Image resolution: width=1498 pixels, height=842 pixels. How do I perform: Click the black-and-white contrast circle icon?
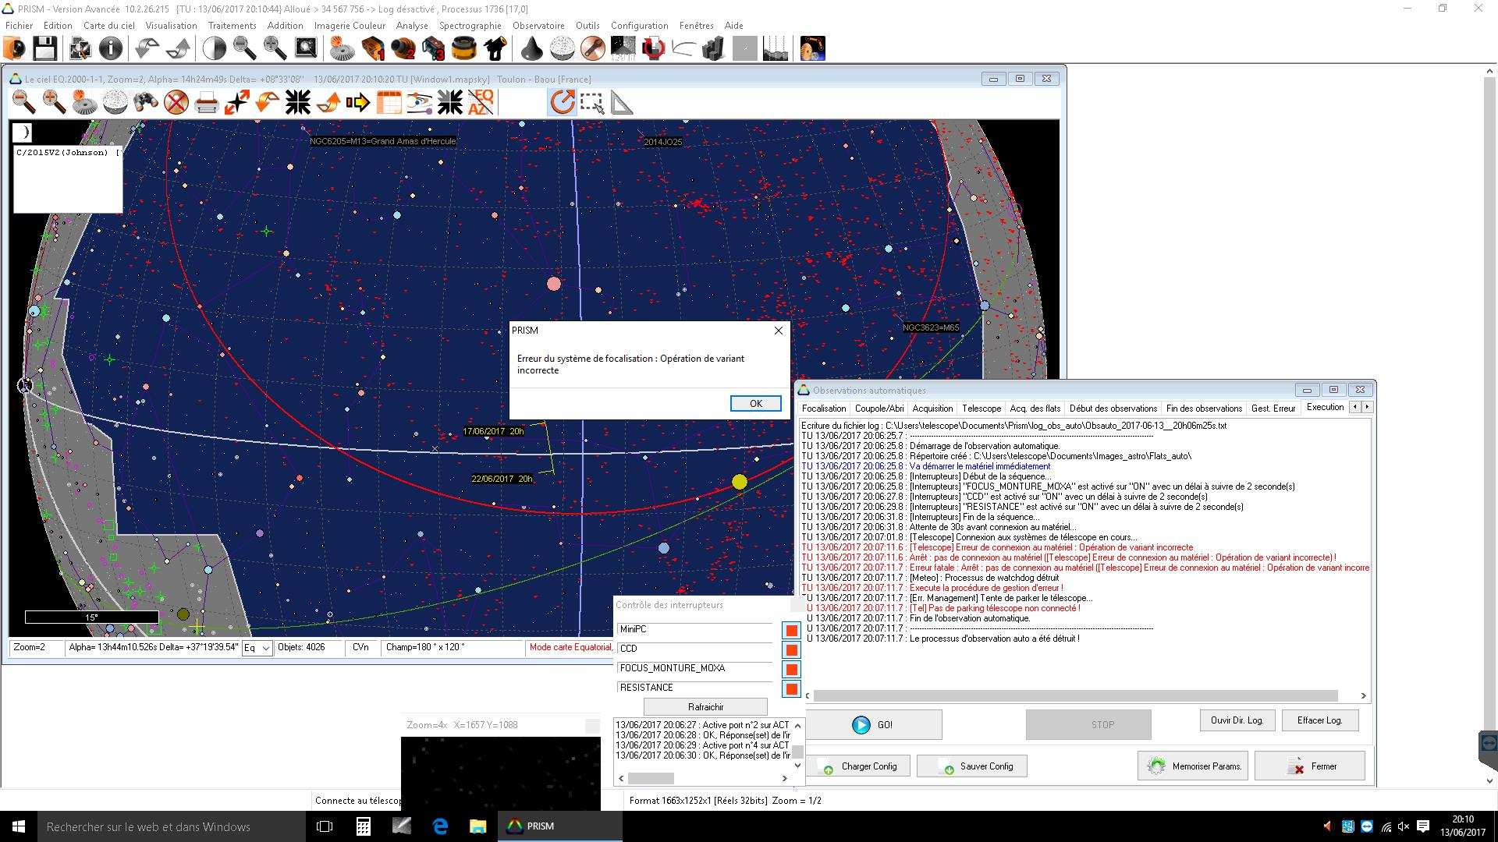coord(214,48)
